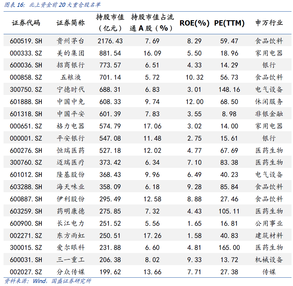293x286 pixels.
Task: Click the name 迈瑞医疗
Action: coord(71,162)
